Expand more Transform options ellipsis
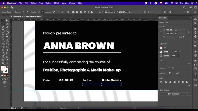Screen dimensions: 198x111 189,40
